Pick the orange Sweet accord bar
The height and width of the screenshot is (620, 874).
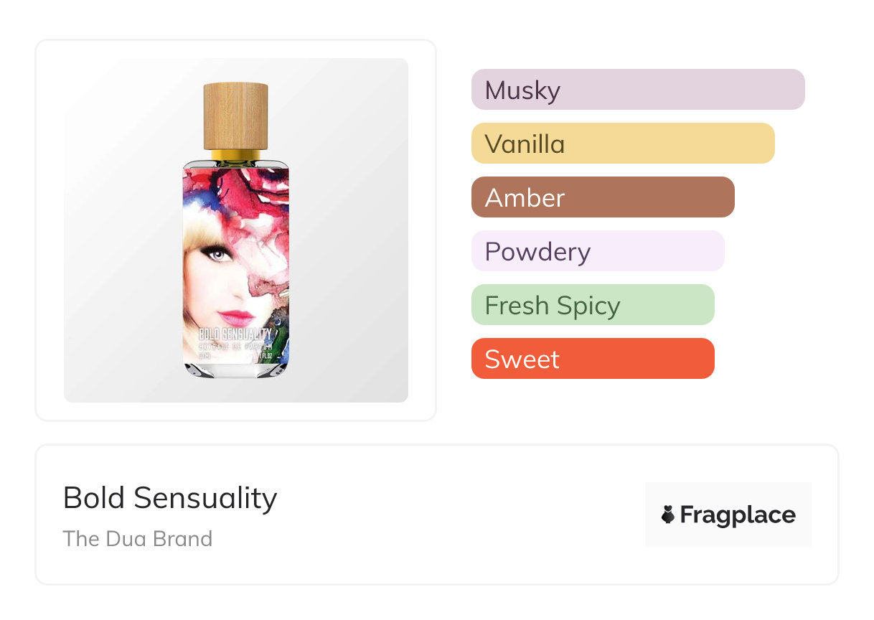point(592,359)
